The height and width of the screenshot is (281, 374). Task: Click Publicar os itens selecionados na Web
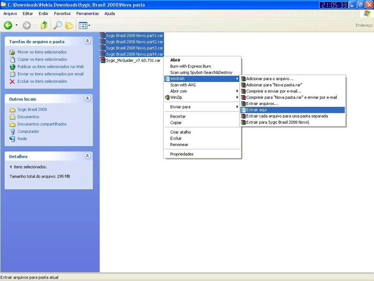click(x=50, y=67)
